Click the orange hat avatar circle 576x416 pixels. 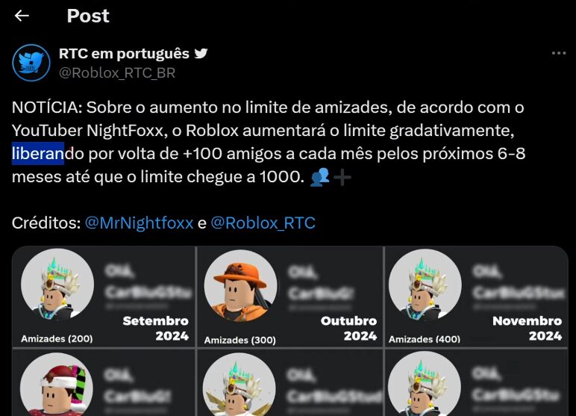click(240, 286)
